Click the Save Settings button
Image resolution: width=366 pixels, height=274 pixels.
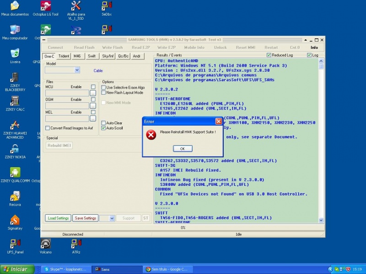pos(86,218)
